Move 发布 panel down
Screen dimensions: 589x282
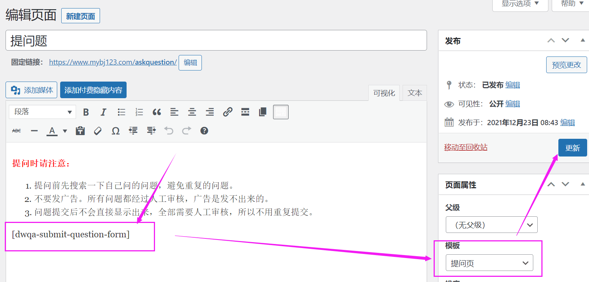point(565,41)
